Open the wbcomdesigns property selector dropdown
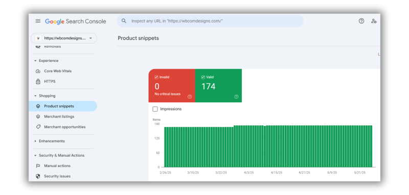This screenshot has width=409, height=195. click(64, 38)
